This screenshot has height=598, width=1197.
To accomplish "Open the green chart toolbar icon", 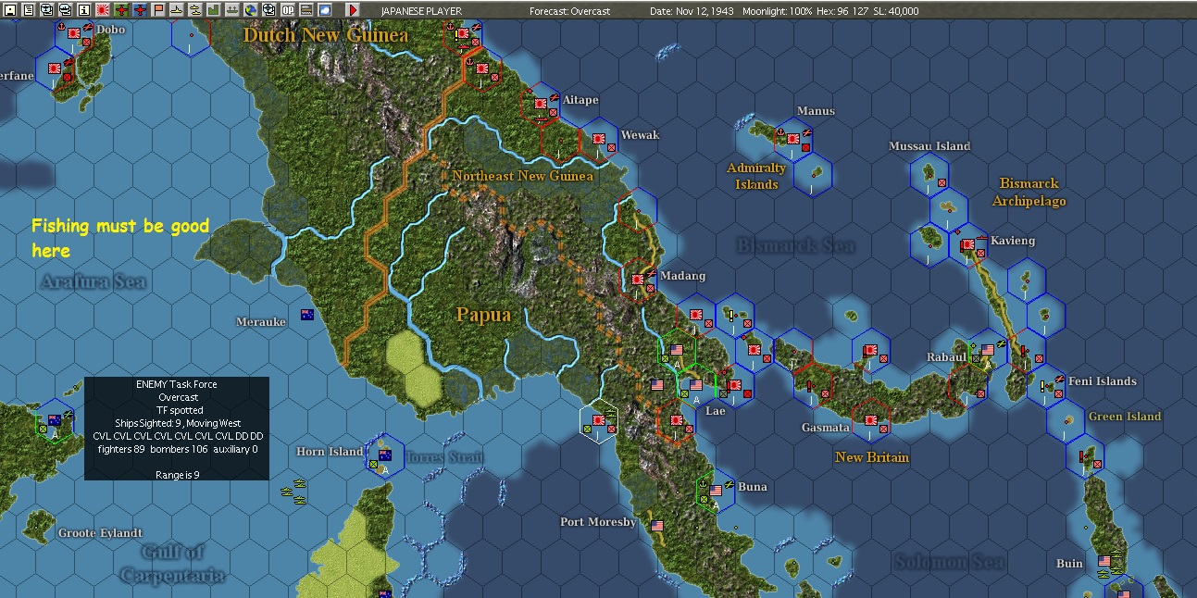I will click(213, 10).
